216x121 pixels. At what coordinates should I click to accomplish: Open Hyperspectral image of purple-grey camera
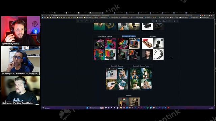coord(99,44)
